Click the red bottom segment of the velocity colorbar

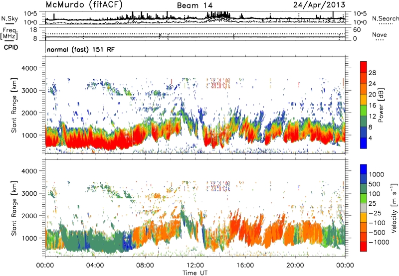coord(364,247)
